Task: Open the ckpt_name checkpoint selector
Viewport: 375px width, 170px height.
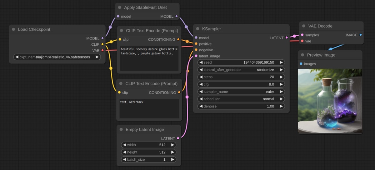Action: tap(57, 57)
